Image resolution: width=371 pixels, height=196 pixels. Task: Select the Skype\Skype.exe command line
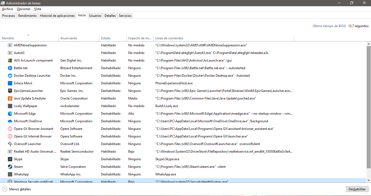coord(167,159)
